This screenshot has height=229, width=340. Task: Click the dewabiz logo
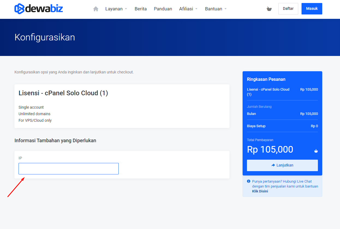tap(38, 9)
